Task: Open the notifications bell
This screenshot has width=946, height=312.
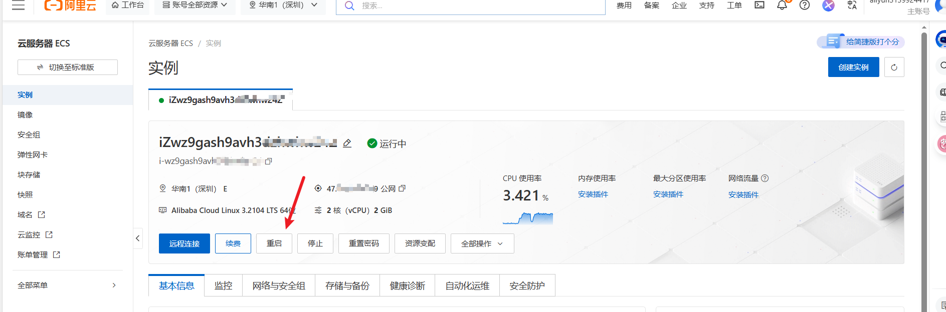Action: click(x=782, y=5)
